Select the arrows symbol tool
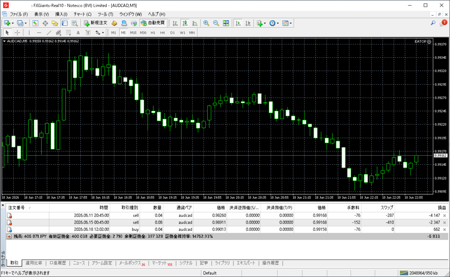The image size is (450, 277). tap(98, 33)
